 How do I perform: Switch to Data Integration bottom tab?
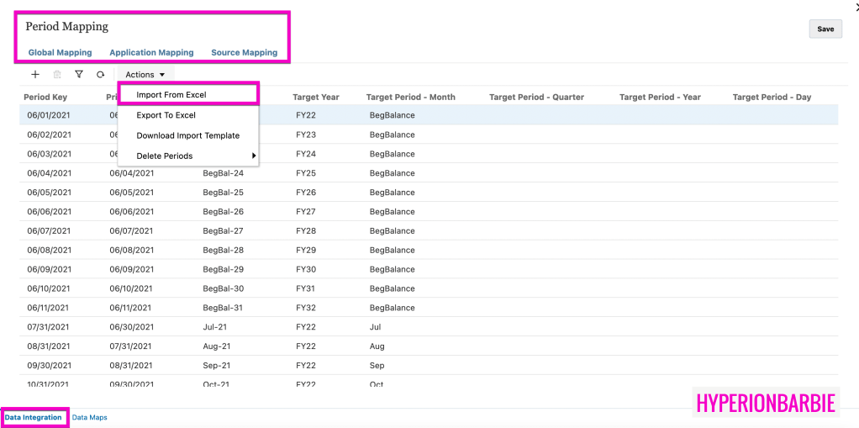pos(34,417)
